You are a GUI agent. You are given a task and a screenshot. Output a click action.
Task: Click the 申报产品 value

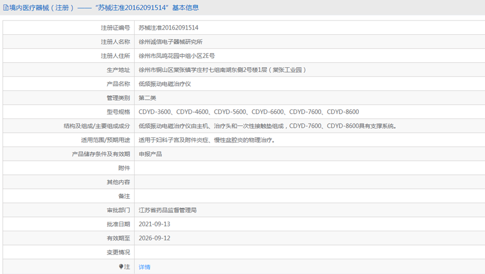150,154
